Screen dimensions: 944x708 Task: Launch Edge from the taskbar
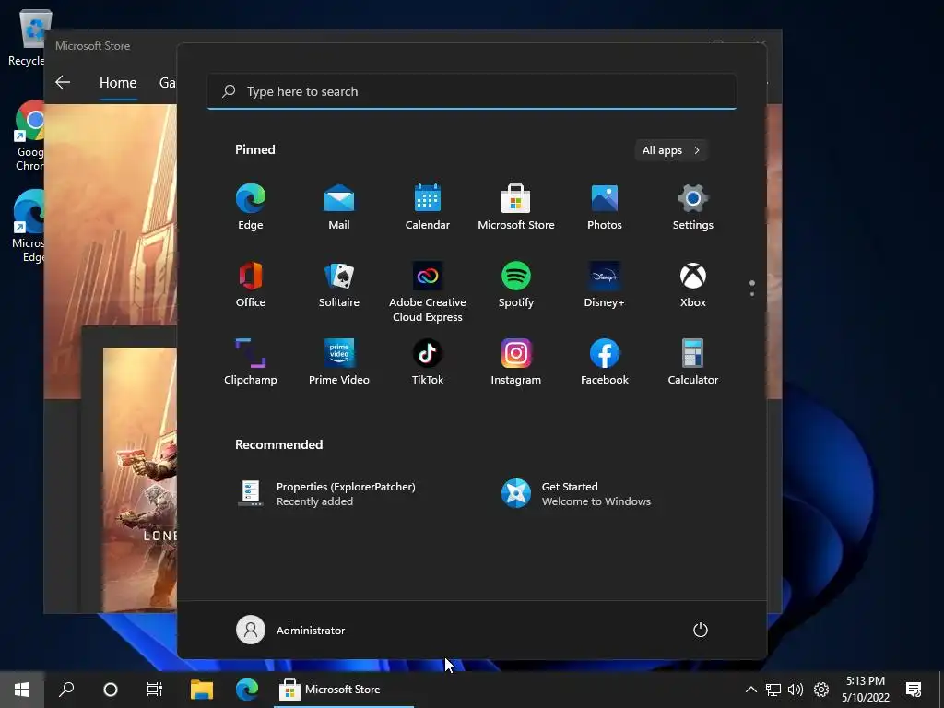click(247, 690)
